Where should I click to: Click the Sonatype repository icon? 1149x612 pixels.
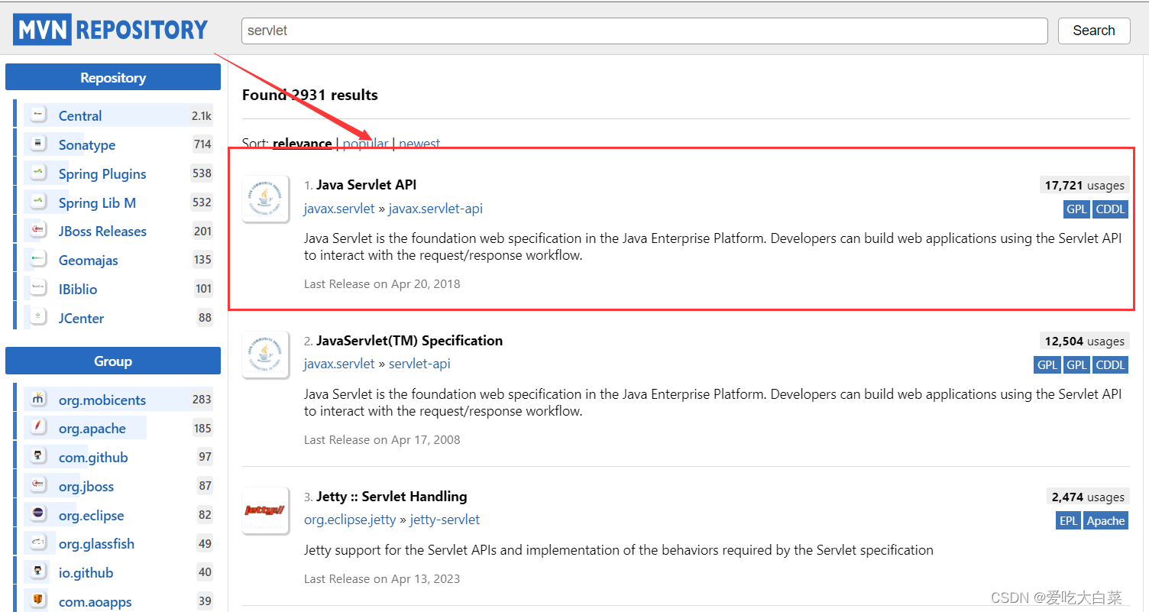37,144
